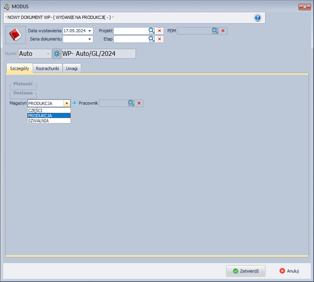This screenshot has width=314, height=282.
Task: Click the blue plus icon beside Magazyn
Action: pyautogui.click(x=75, y=103)
